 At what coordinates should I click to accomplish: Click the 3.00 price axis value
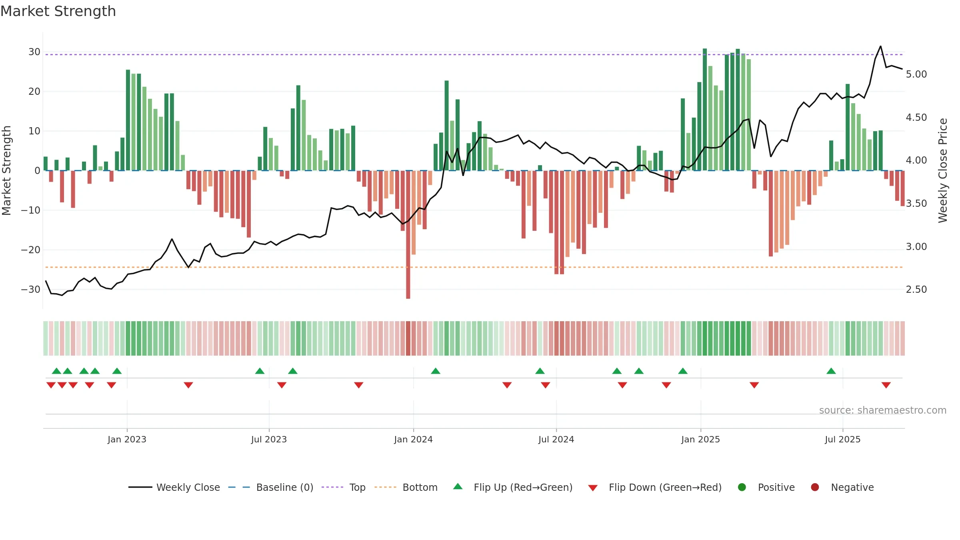(916, 247)
